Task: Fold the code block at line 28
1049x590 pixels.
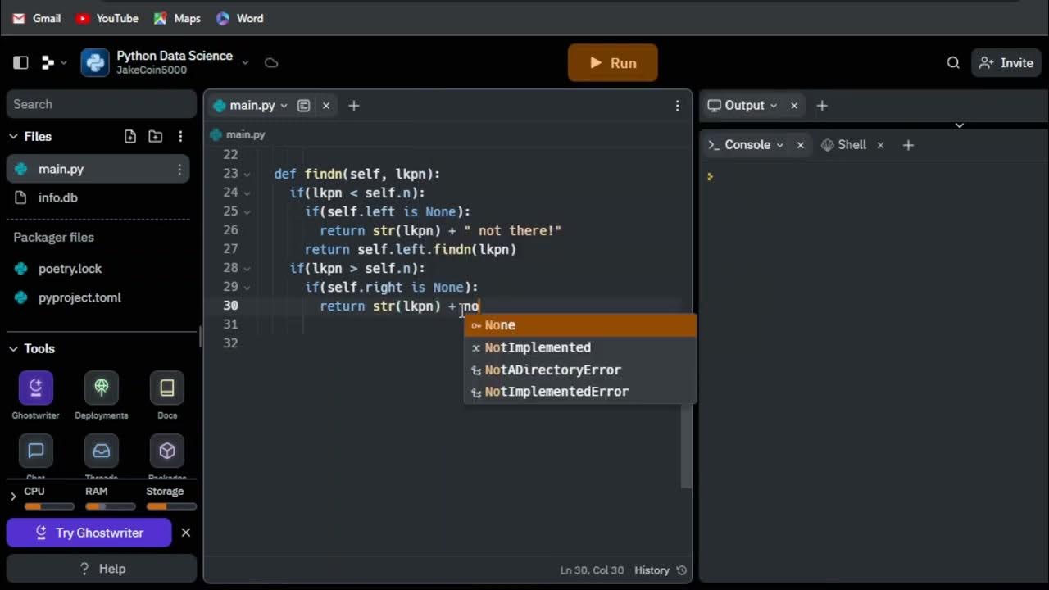Action: point(247,269)
